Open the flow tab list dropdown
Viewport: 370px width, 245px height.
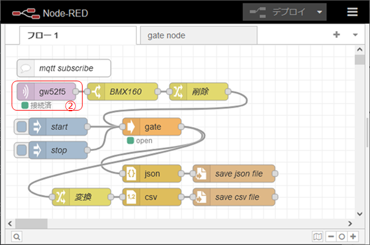click(355, 35)
